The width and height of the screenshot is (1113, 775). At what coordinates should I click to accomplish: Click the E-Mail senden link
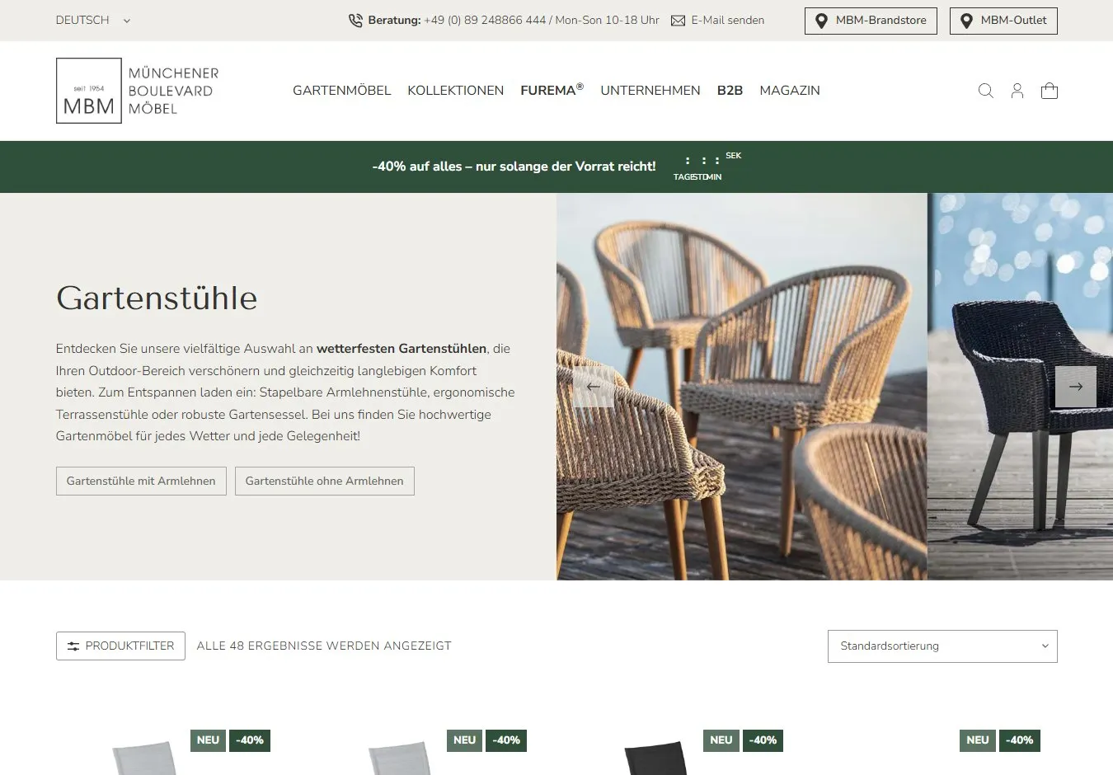pyautogui.click(x=727, y=21)
